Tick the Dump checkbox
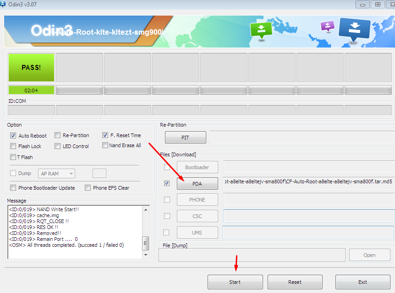Screen dimensions: 395x293 (x=13, y=173)
